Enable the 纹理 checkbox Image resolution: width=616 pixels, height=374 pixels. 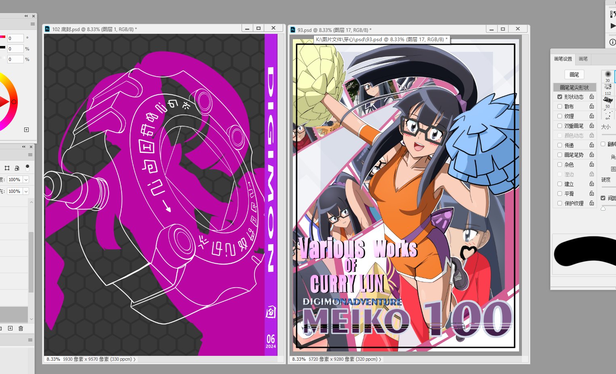coord(559,116)
